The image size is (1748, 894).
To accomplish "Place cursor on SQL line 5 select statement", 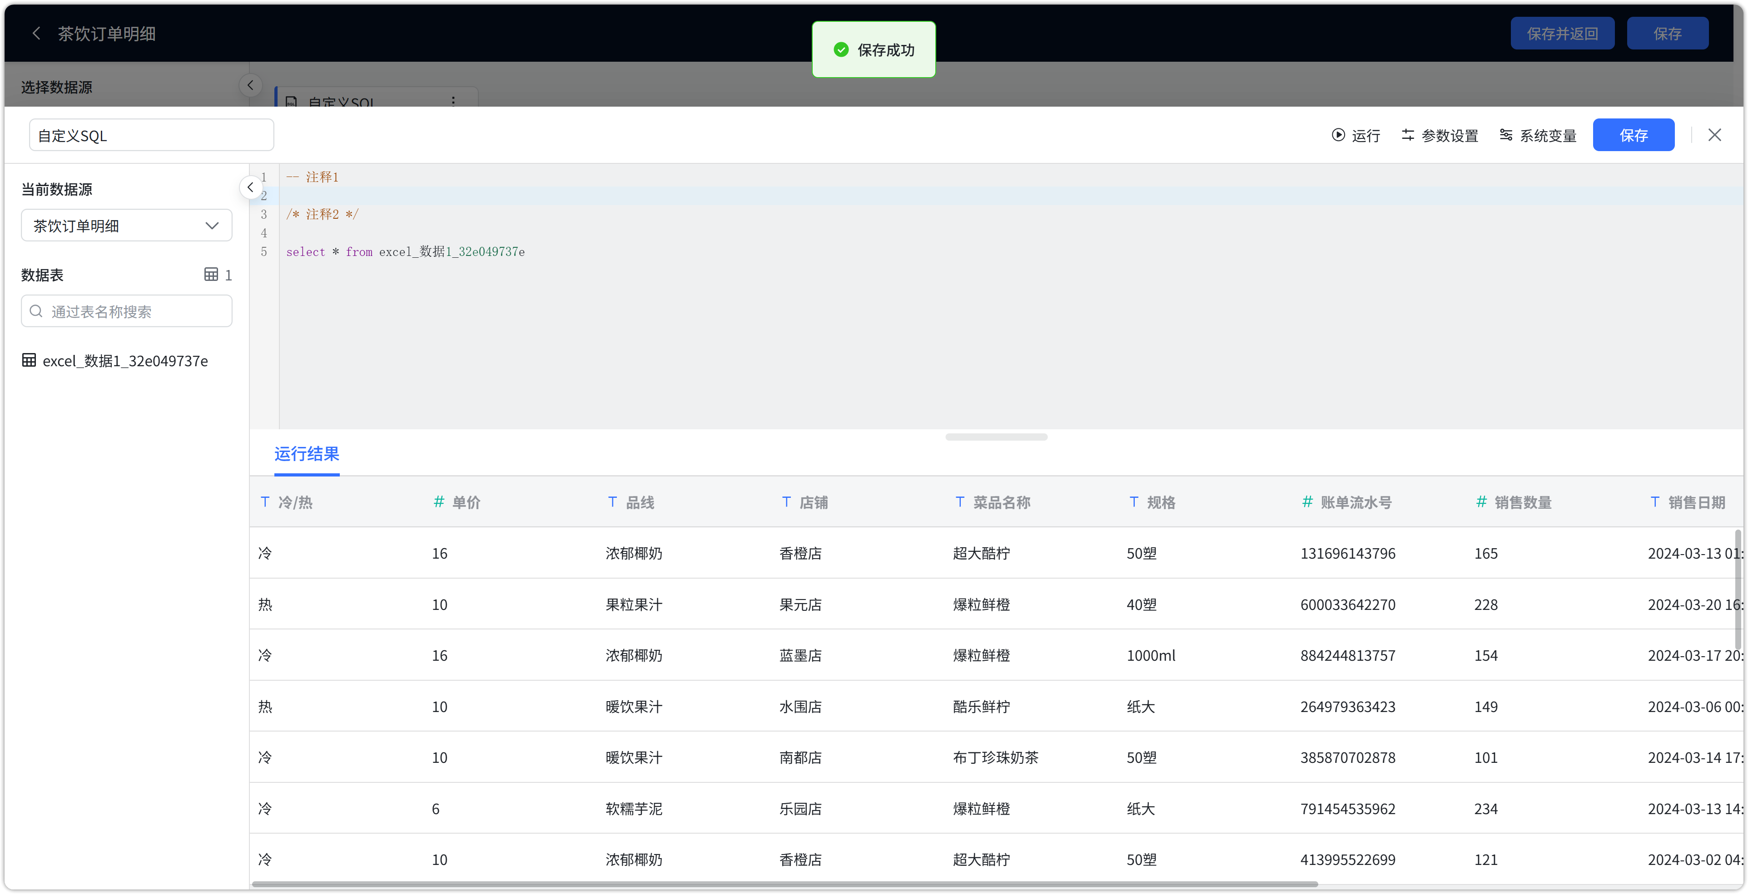I will [405, 252].
